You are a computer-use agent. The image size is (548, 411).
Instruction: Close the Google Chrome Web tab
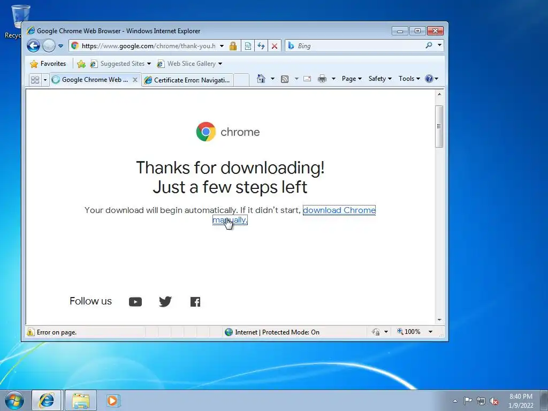click(135, 80)
